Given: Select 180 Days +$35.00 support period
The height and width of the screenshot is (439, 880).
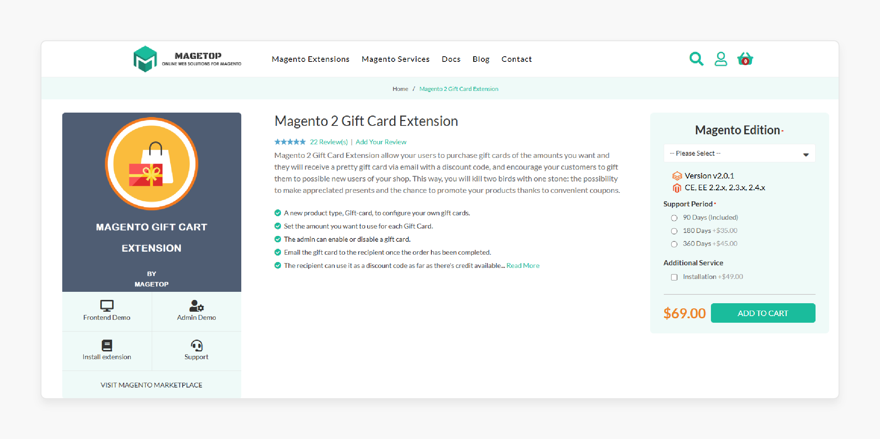Looking at the screenshot, I should point(674,231).
